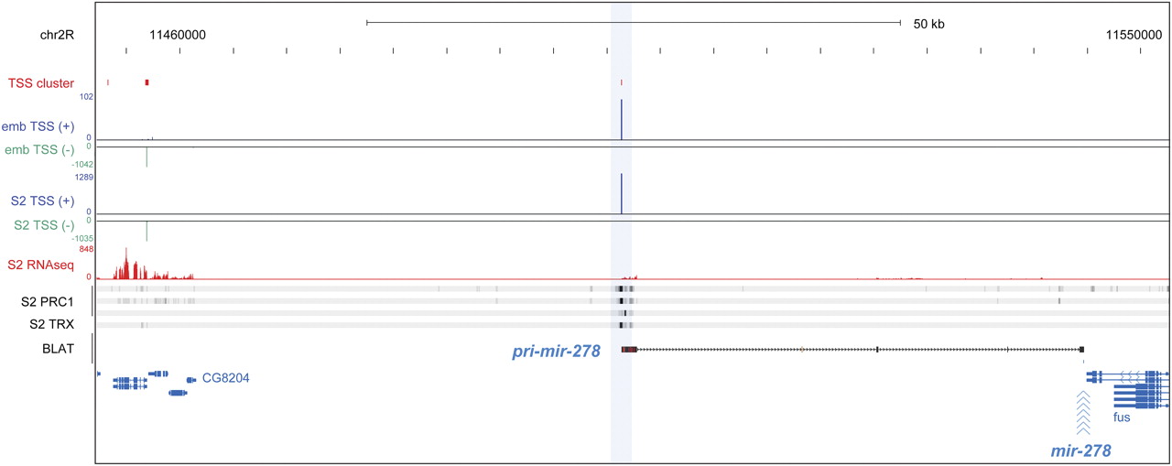Click the tall blue peak in S2 TSS (+) track
The width and height of the screenshot is (1172, 466).
click(x=622, y=193)
